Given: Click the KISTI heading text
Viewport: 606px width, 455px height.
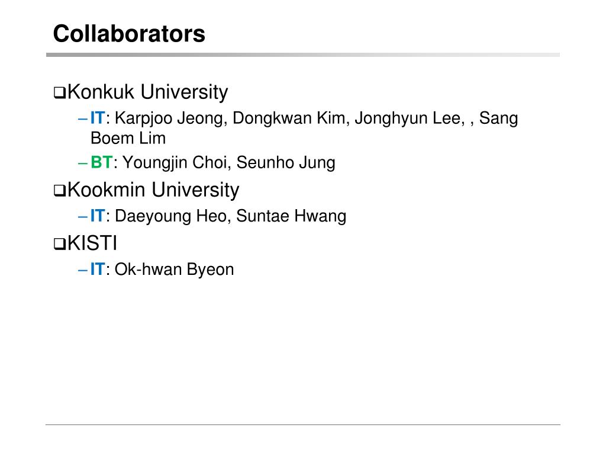Looking at the screenshot, I should 92,243.
